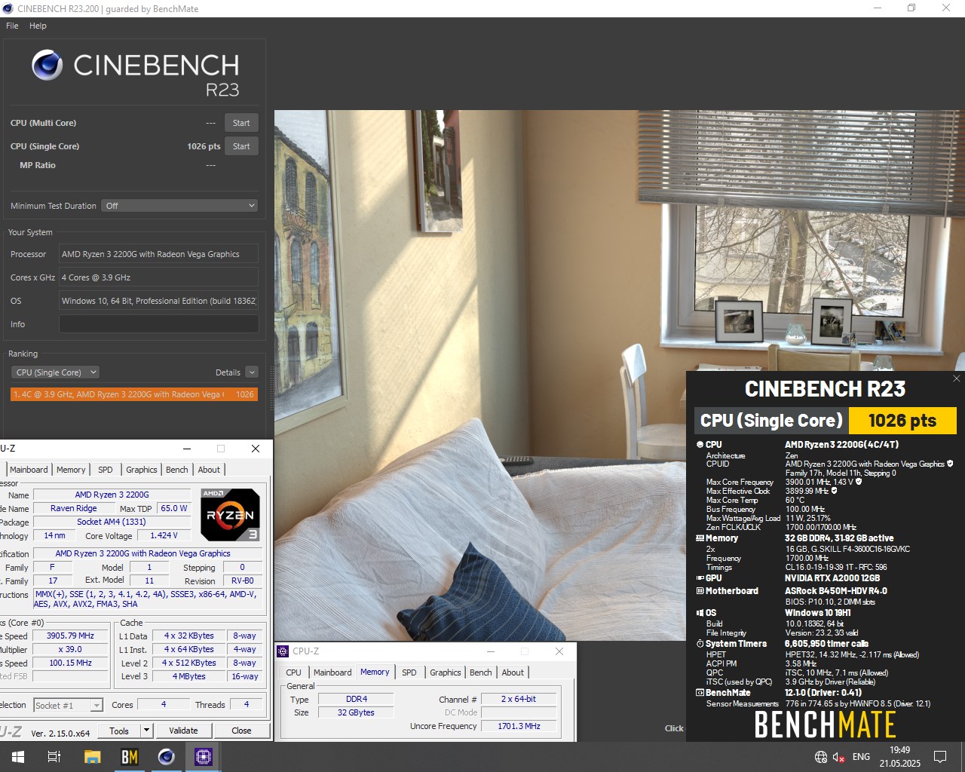Switch to Mainboard tab in left CPU-Z

pos(29,470)
